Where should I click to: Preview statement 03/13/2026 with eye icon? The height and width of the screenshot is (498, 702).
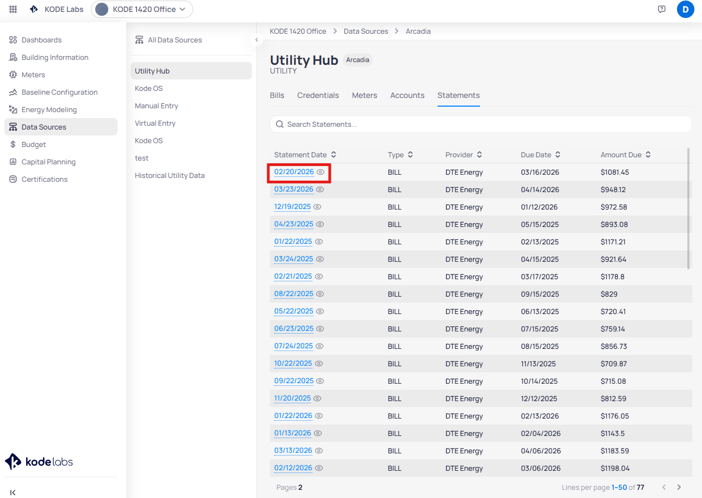click(x=319, y=451)
